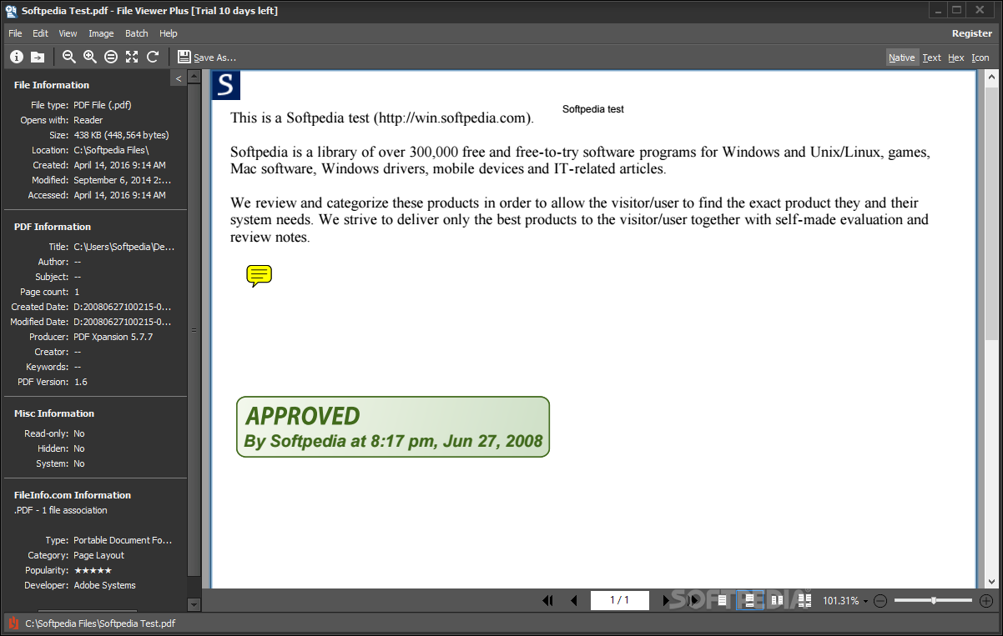
Task: Click the open file folder icon
Action: tap(38, 57)
